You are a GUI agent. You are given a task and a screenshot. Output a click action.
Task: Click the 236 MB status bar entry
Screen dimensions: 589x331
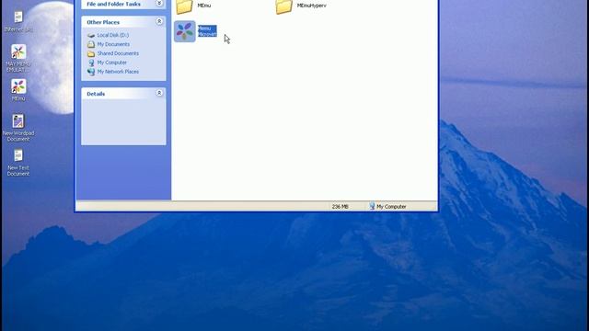340,206
